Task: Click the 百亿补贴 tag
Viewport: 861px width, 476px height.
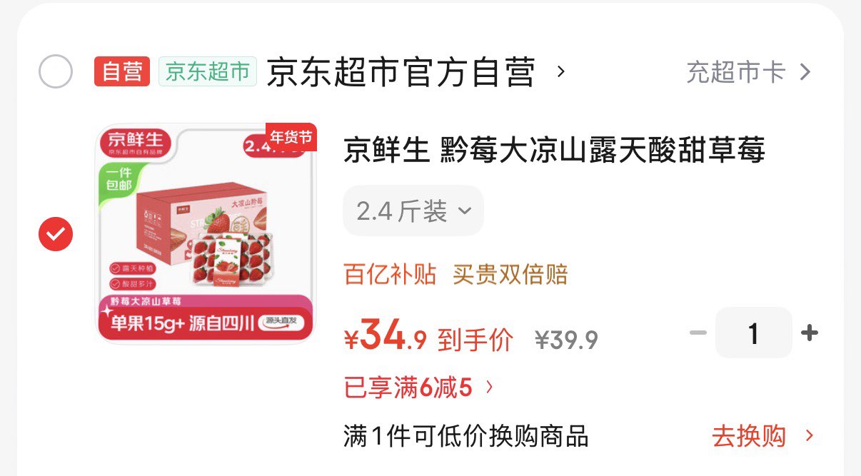Action: tap(390, 274)
